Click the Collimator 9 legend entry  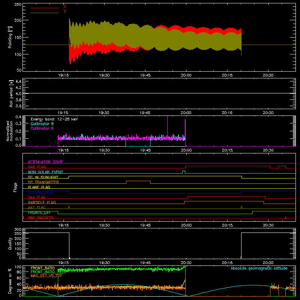click(x=42, y=128)
